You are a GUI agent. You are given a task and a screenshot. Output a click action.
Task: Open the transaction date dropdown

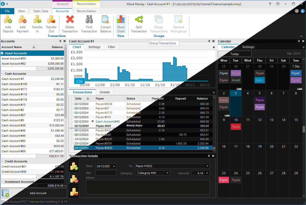pyautogui.click(x=114, y=166)
